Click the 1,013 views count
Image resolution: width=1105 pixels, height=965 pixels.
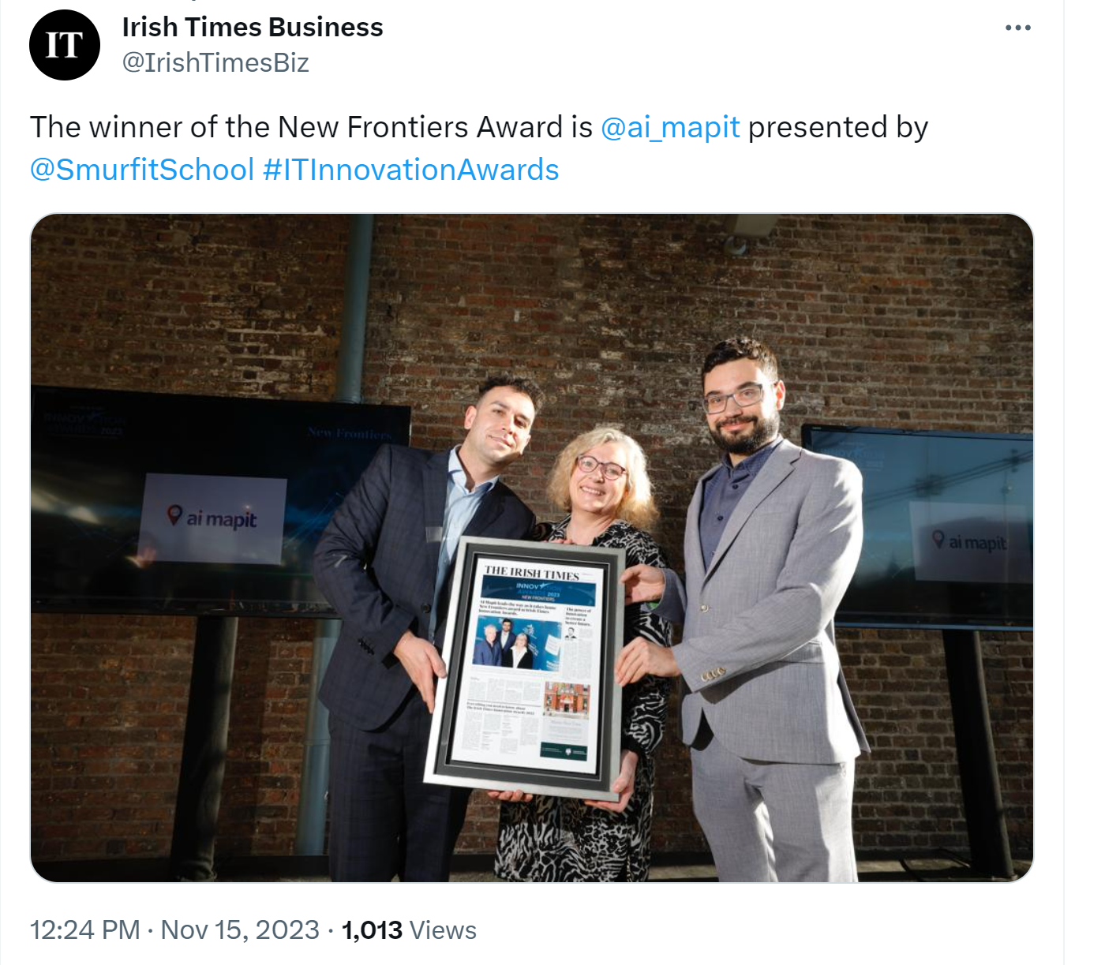(369, 930)
